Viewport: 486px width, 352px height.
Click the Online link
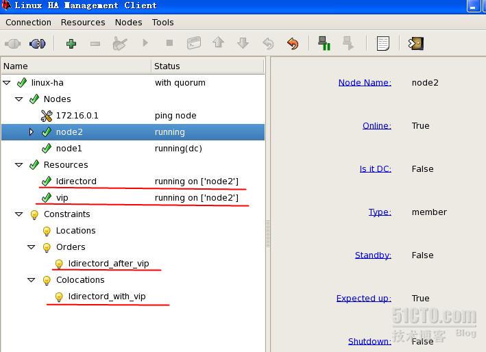pos(377,126)
